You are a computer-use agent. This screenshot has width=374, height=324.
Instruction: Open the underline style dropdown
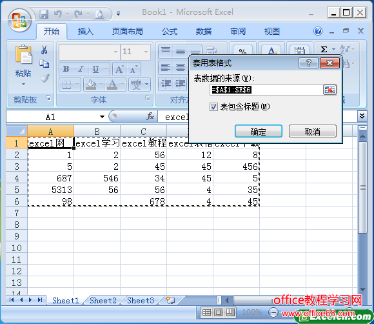[x=106, y=69]
